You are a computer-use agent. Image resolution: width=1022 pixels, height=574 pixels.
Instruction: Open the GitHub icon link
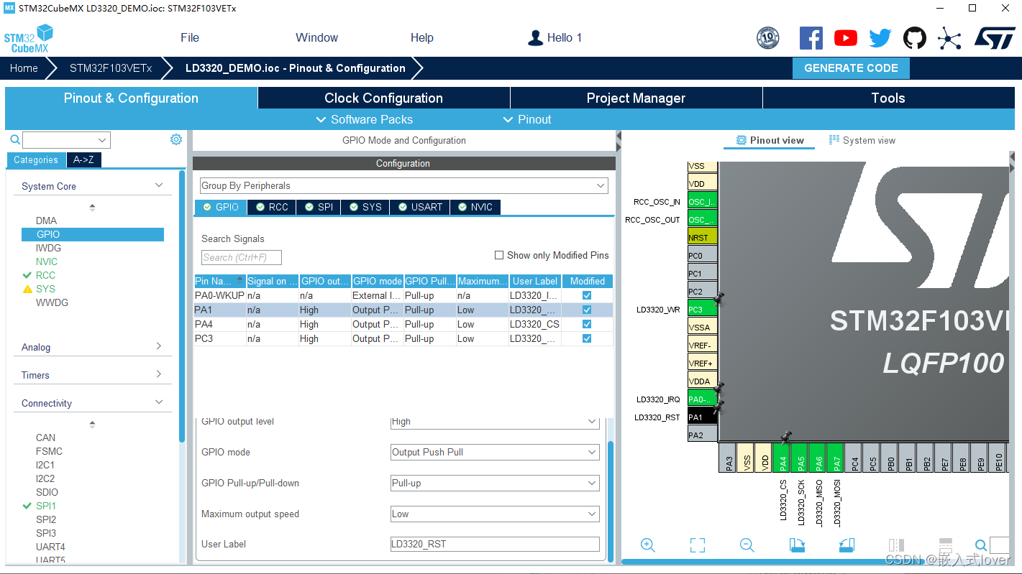pos(915,38)
